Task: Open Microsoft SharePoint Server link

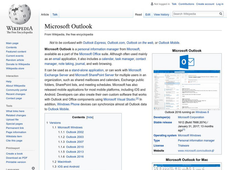Action: pyautogui.click(x=94, y=75)
